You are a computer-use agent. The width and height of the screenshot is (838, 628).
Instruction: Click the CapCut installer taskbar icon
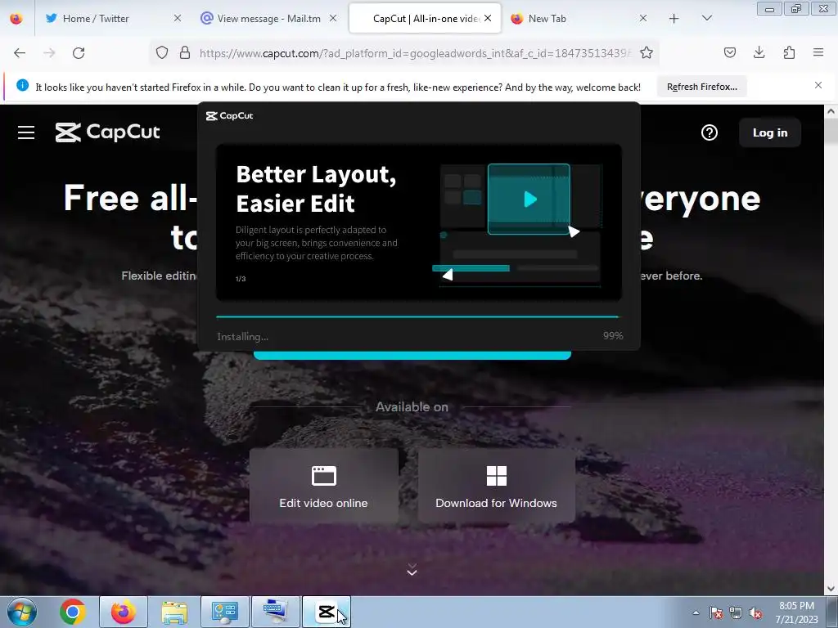click(327, 612)
